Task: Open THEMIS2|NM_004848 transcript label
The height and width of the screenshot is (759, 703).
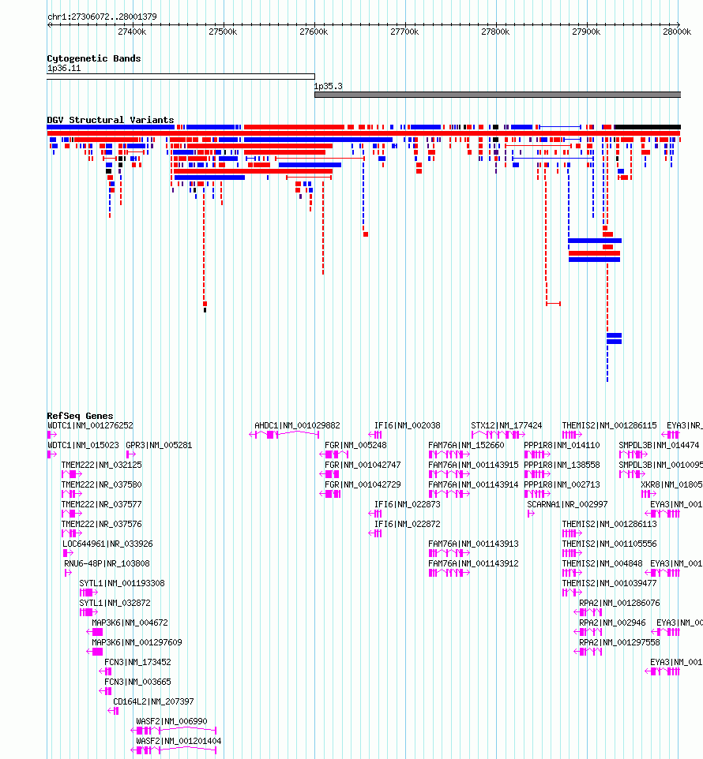Action: point(602,563)
